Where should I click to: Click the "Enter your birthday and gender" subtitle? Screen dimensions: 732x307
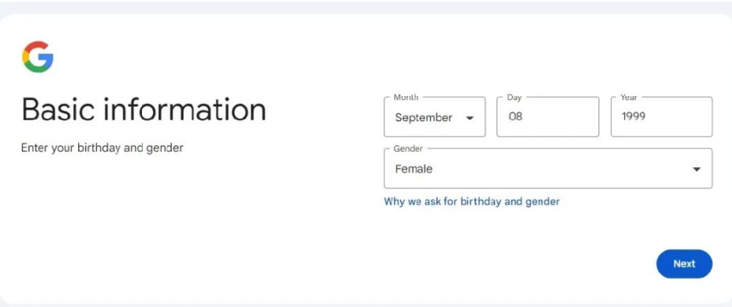pos(102,148)
